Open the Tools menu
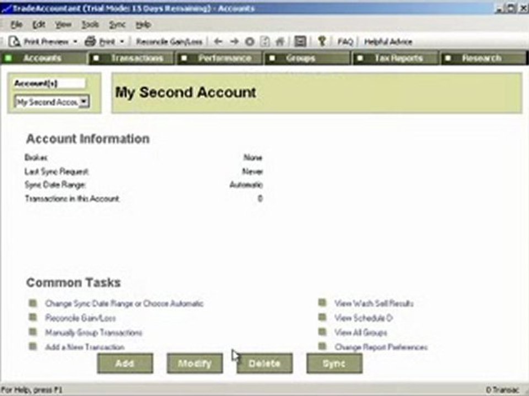 click(90, 25)
